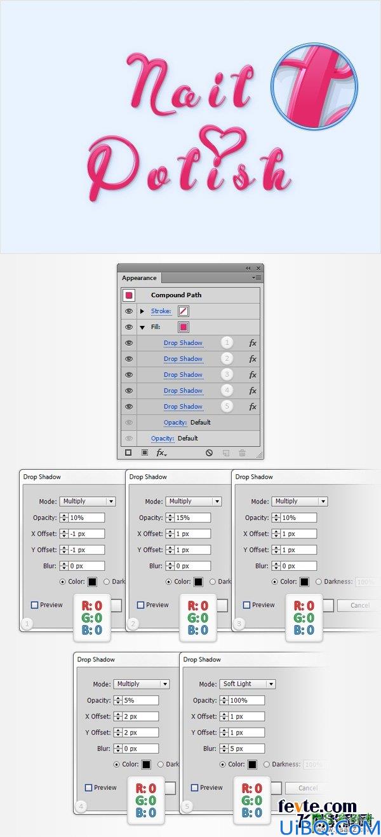The image size is (381, 837).
Task: Click the Delete Selected Item trash icon
Action: pos(242,453)
